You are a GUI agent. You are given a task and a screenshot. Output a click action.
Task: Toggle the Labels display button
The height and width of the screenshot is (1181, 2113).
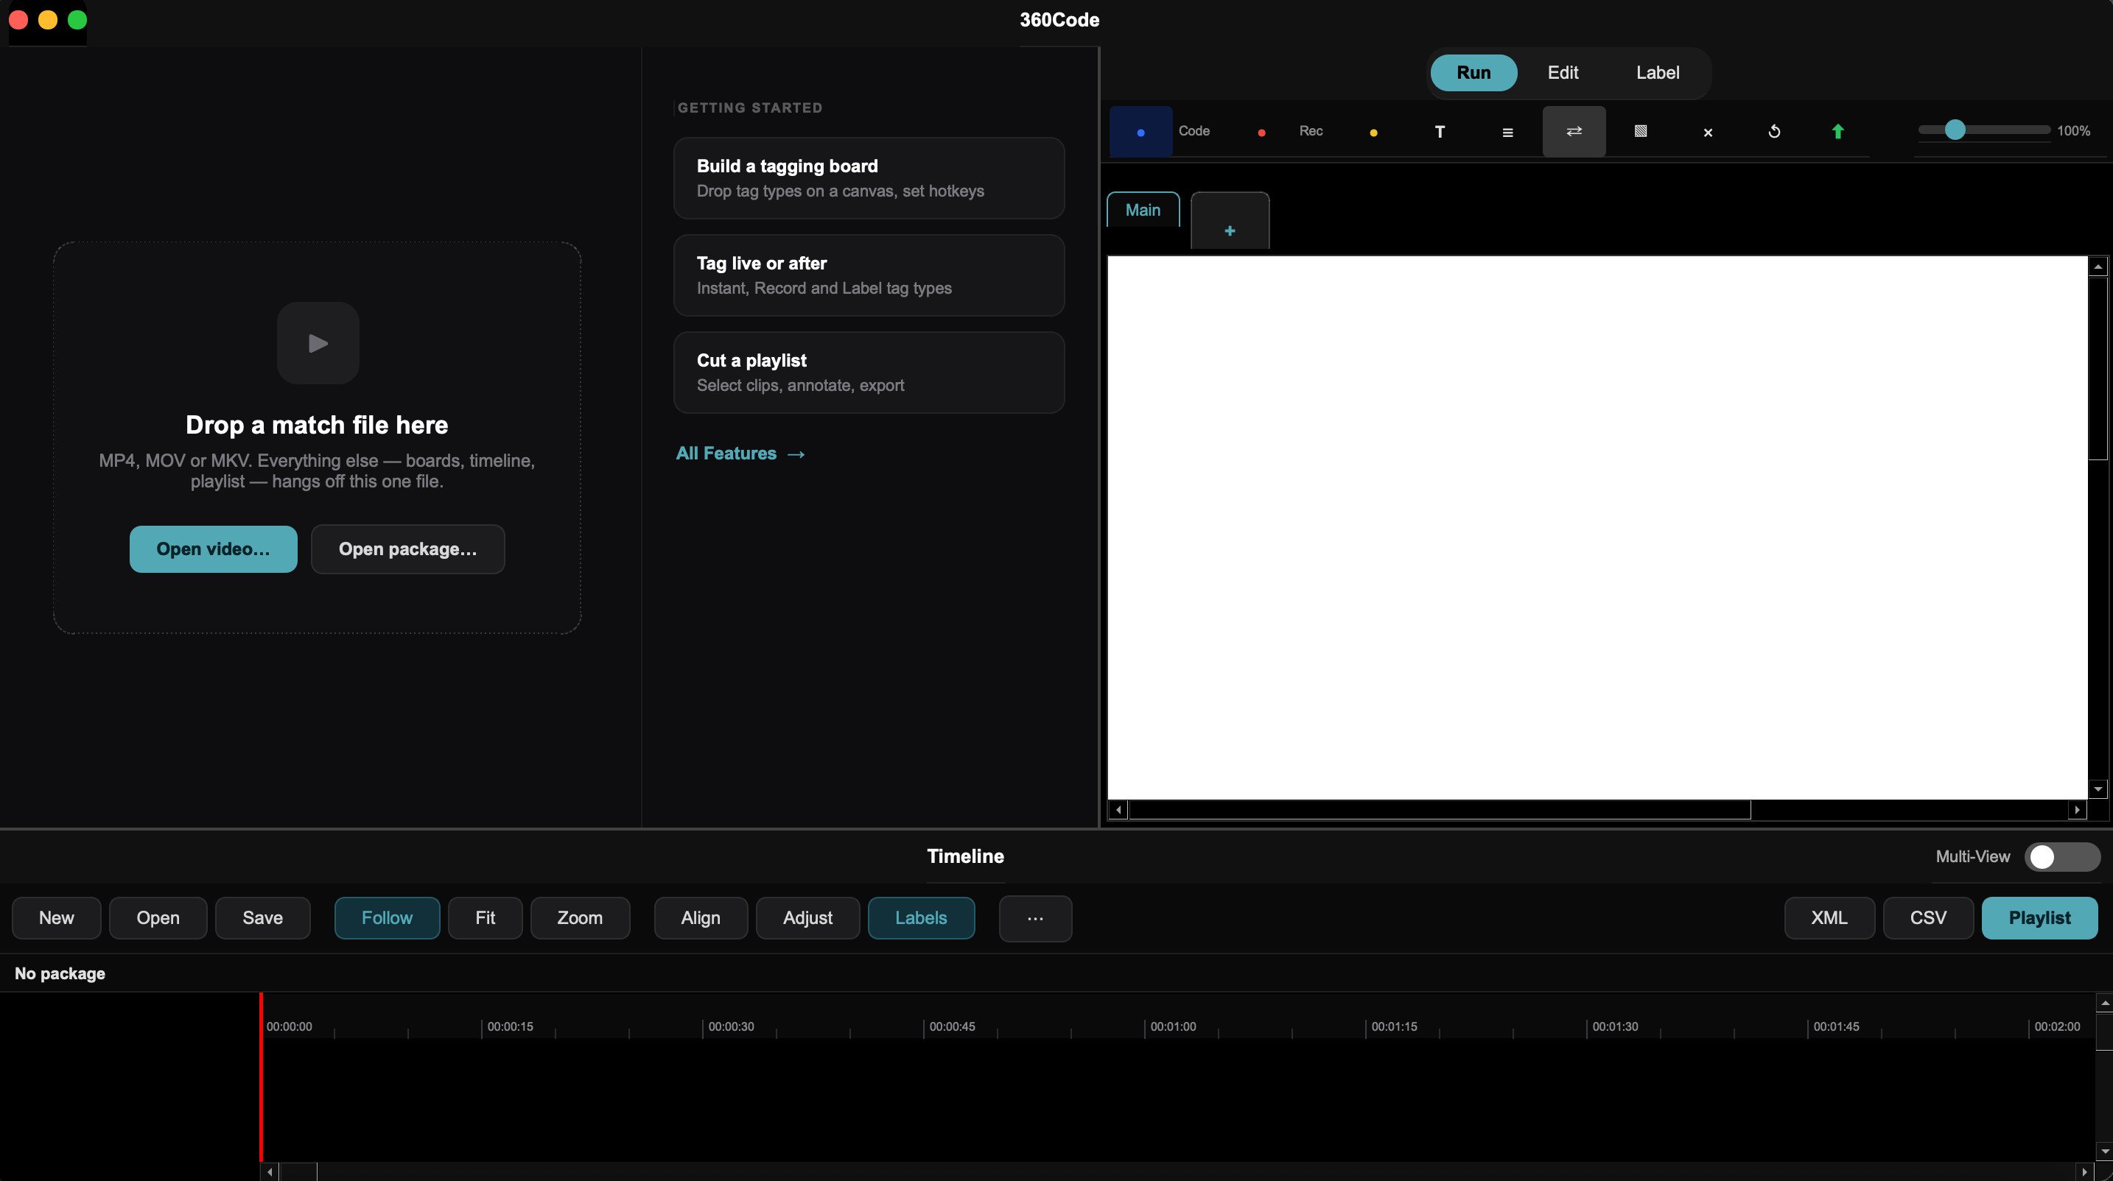921,918
